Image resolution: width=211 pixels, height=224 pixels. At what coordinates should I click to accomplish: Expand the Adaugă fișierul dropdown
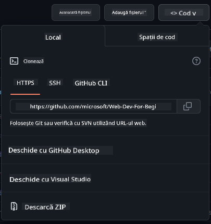tap(129, 13)
